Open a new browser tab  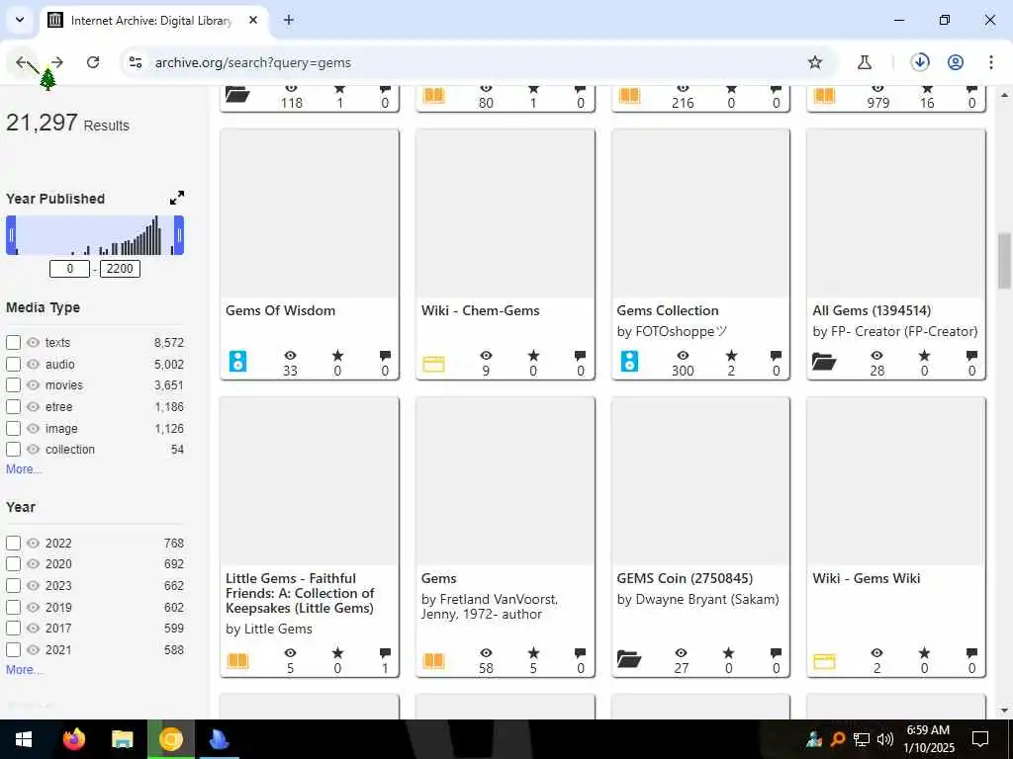pyautogui.click(x=289, y=20)
